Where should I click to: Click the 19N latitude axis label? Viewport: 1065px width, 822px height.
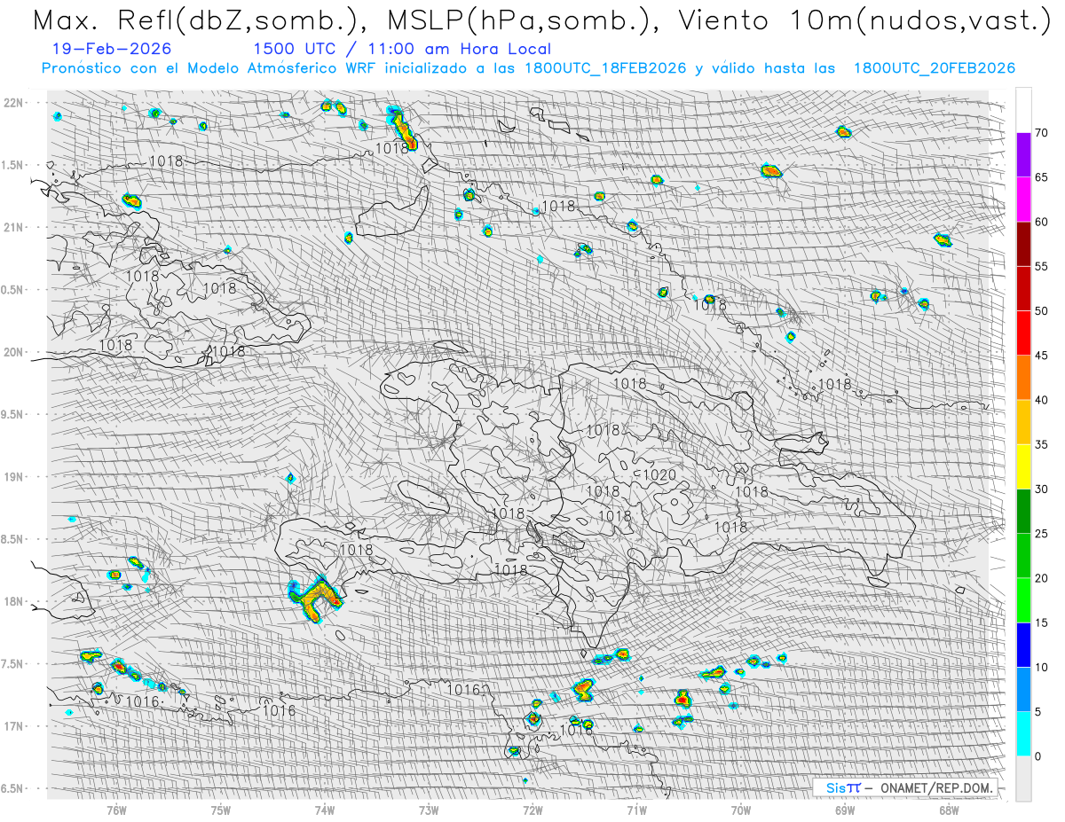tap(14, 477)
